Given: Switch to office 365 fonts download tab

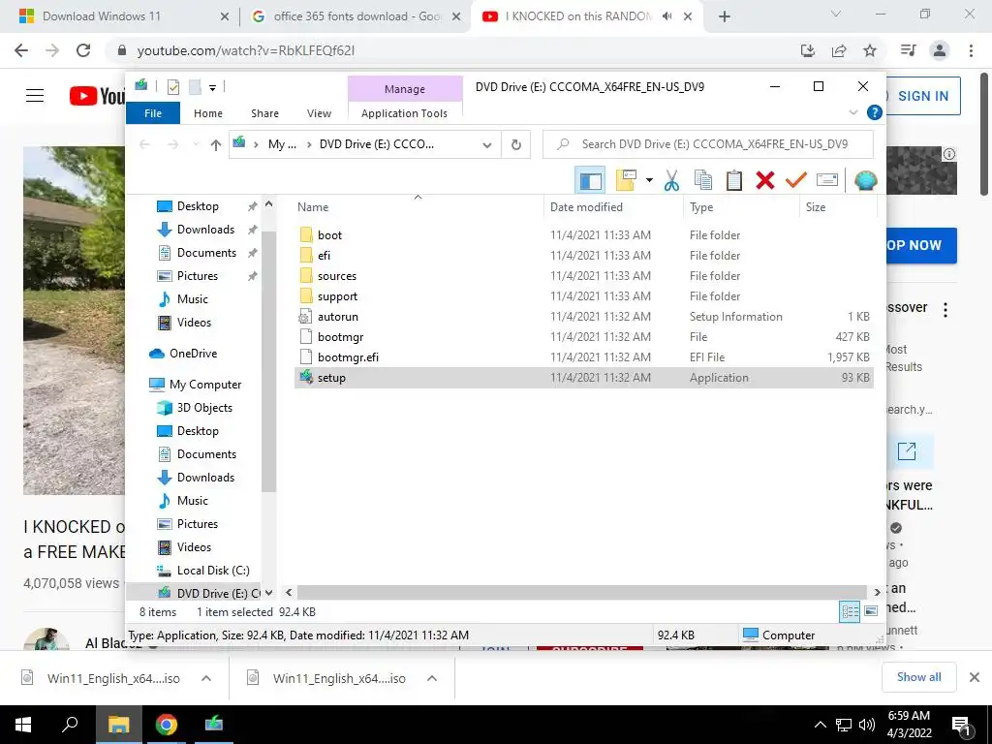Looking at the screenshot, I should click(356, 16).
